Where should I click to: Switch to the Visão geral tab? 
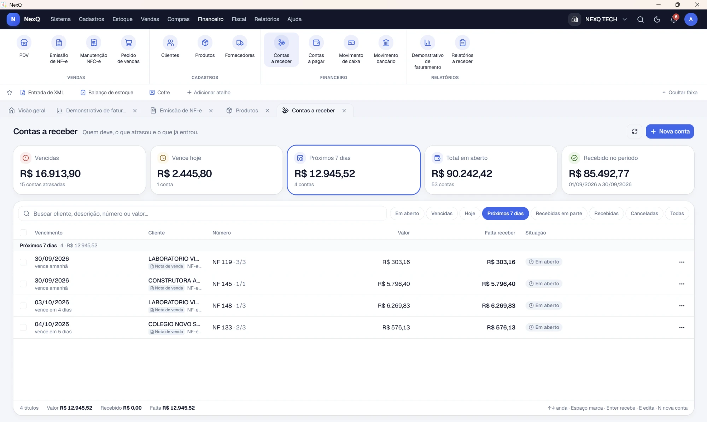[27, 111]
